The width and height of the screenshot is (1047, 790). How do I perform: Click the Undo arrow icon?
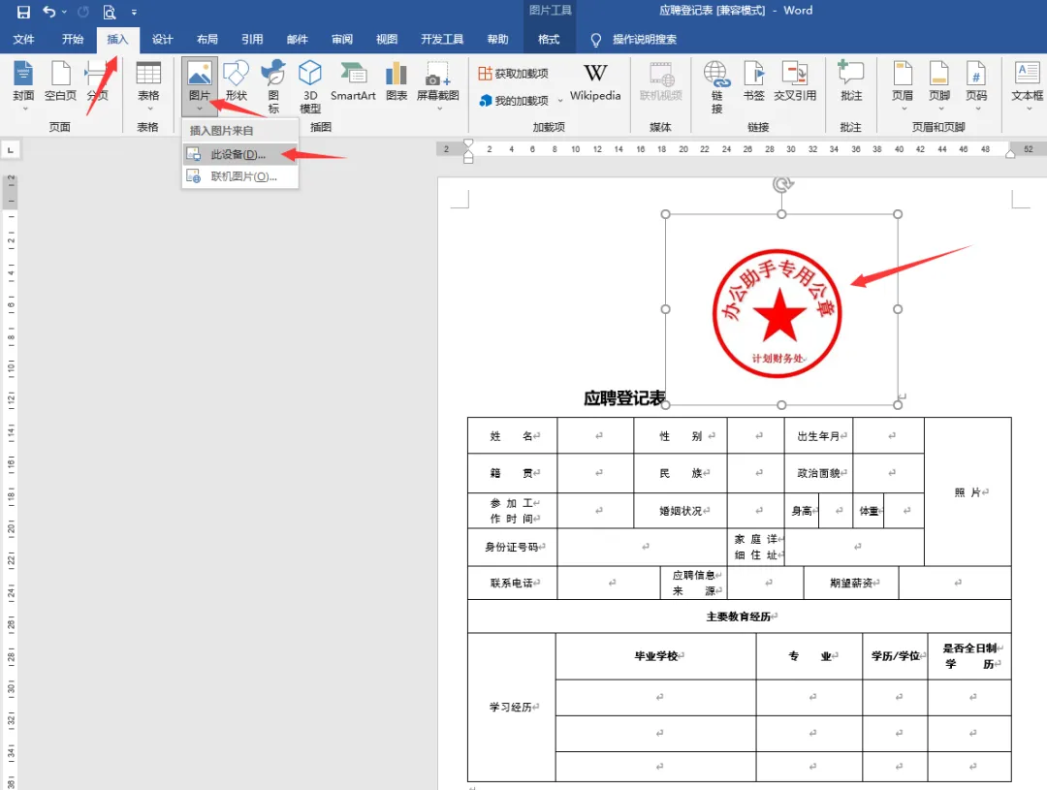48,12
